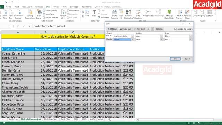Click the formula bar text
The image size is (222, 125).
[x=50, y=26]
